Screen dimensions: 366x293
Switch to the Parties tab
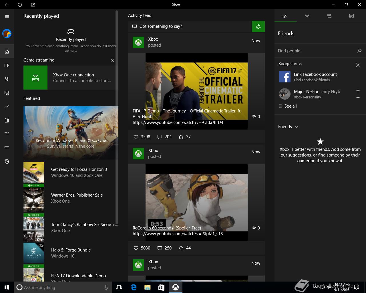[307, 16]
